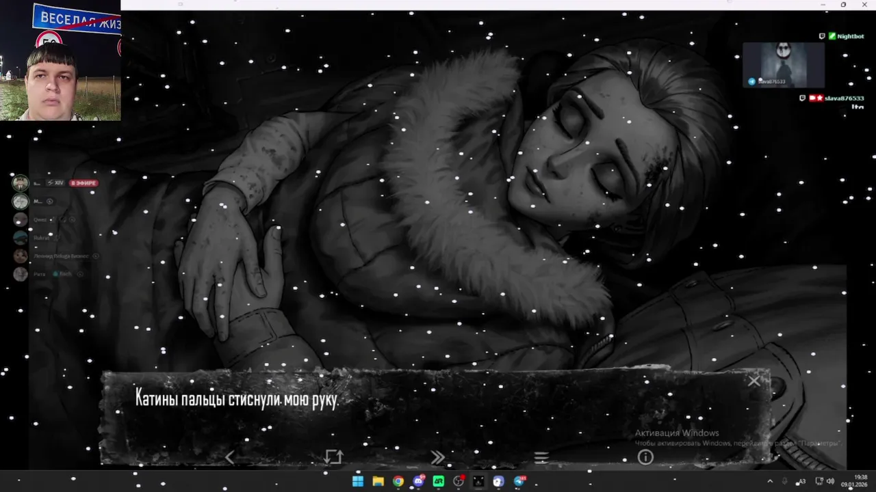
Task: Open Telegram from taskbar
Action: [x=519, y=481]
